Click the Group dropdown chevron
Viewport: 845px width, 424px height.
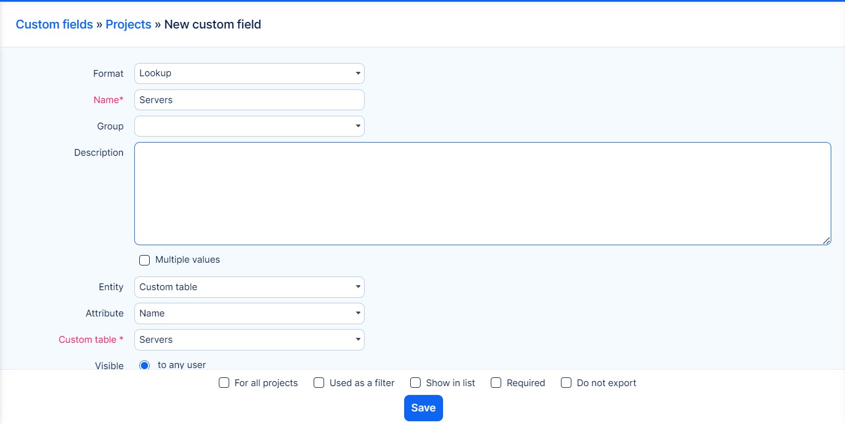pyautogui.click(x=357, y=126)
